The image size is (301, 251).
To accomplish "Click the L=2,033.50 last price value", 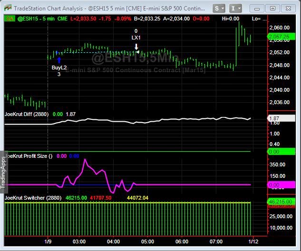I will [83, 19].
